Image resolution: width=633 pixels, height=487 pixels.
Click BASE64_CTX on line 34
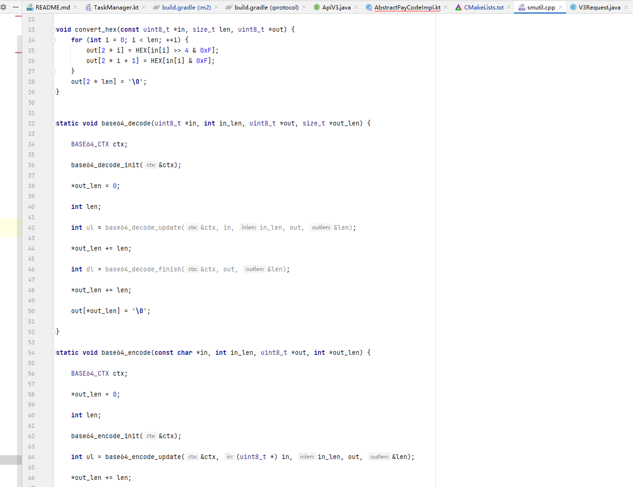(90, 144)
